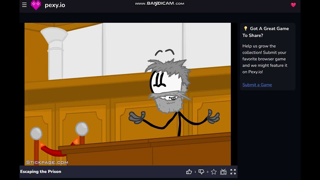
Task: Click inside the game canvas
Action: point(127,94)
